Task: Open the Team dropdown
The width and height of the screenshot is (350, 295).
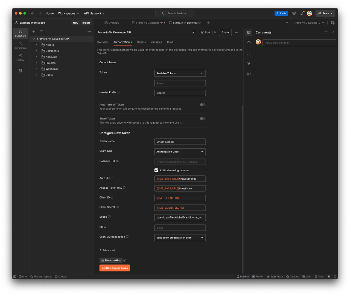Action: [325, 13]
